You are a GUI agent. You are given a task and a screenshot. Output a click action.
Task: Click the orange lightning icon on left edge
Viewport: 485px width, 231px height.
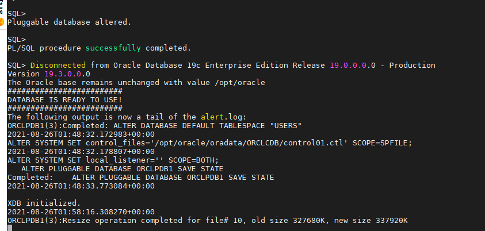(2, 22)
